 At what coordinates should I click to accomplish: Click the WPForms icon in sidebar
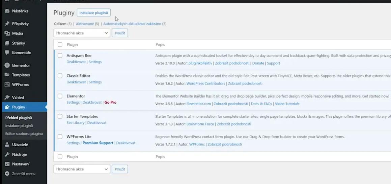[7, 84]
